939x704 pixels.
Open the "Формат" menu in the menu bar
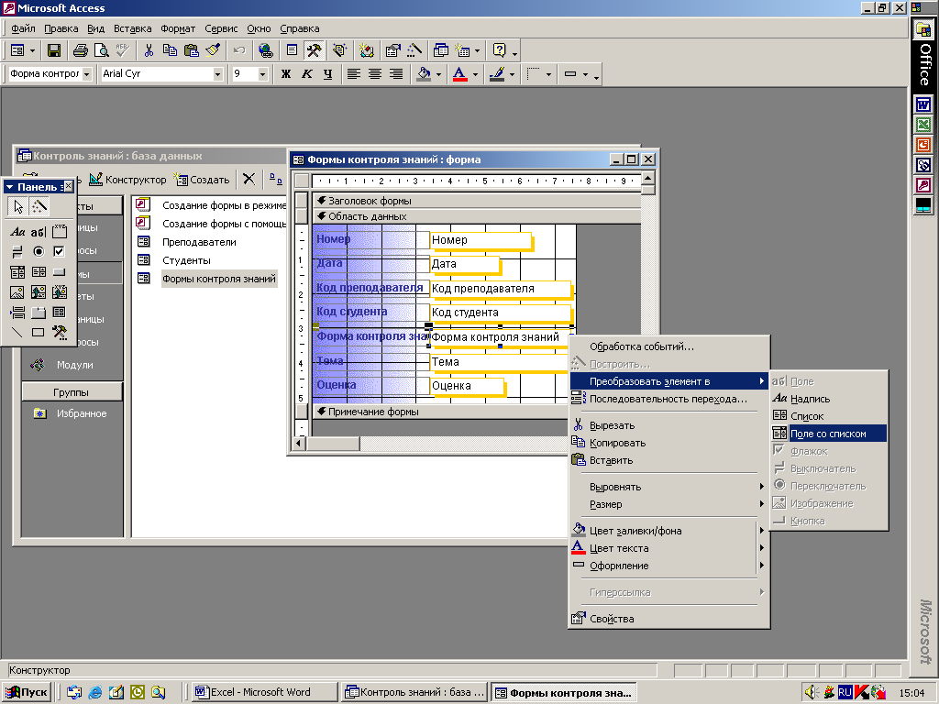coord(178,28)
